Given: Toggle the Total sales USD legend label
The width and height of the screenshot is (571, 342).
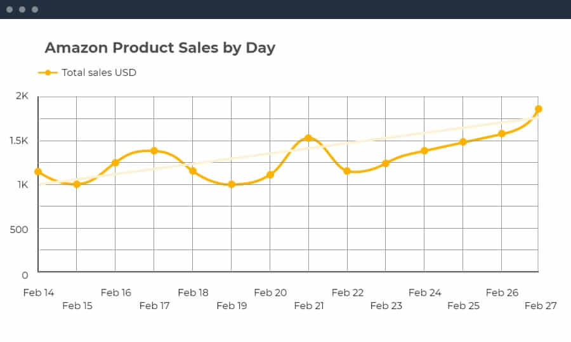Looking at the screenshot, I should coord(98,73).
